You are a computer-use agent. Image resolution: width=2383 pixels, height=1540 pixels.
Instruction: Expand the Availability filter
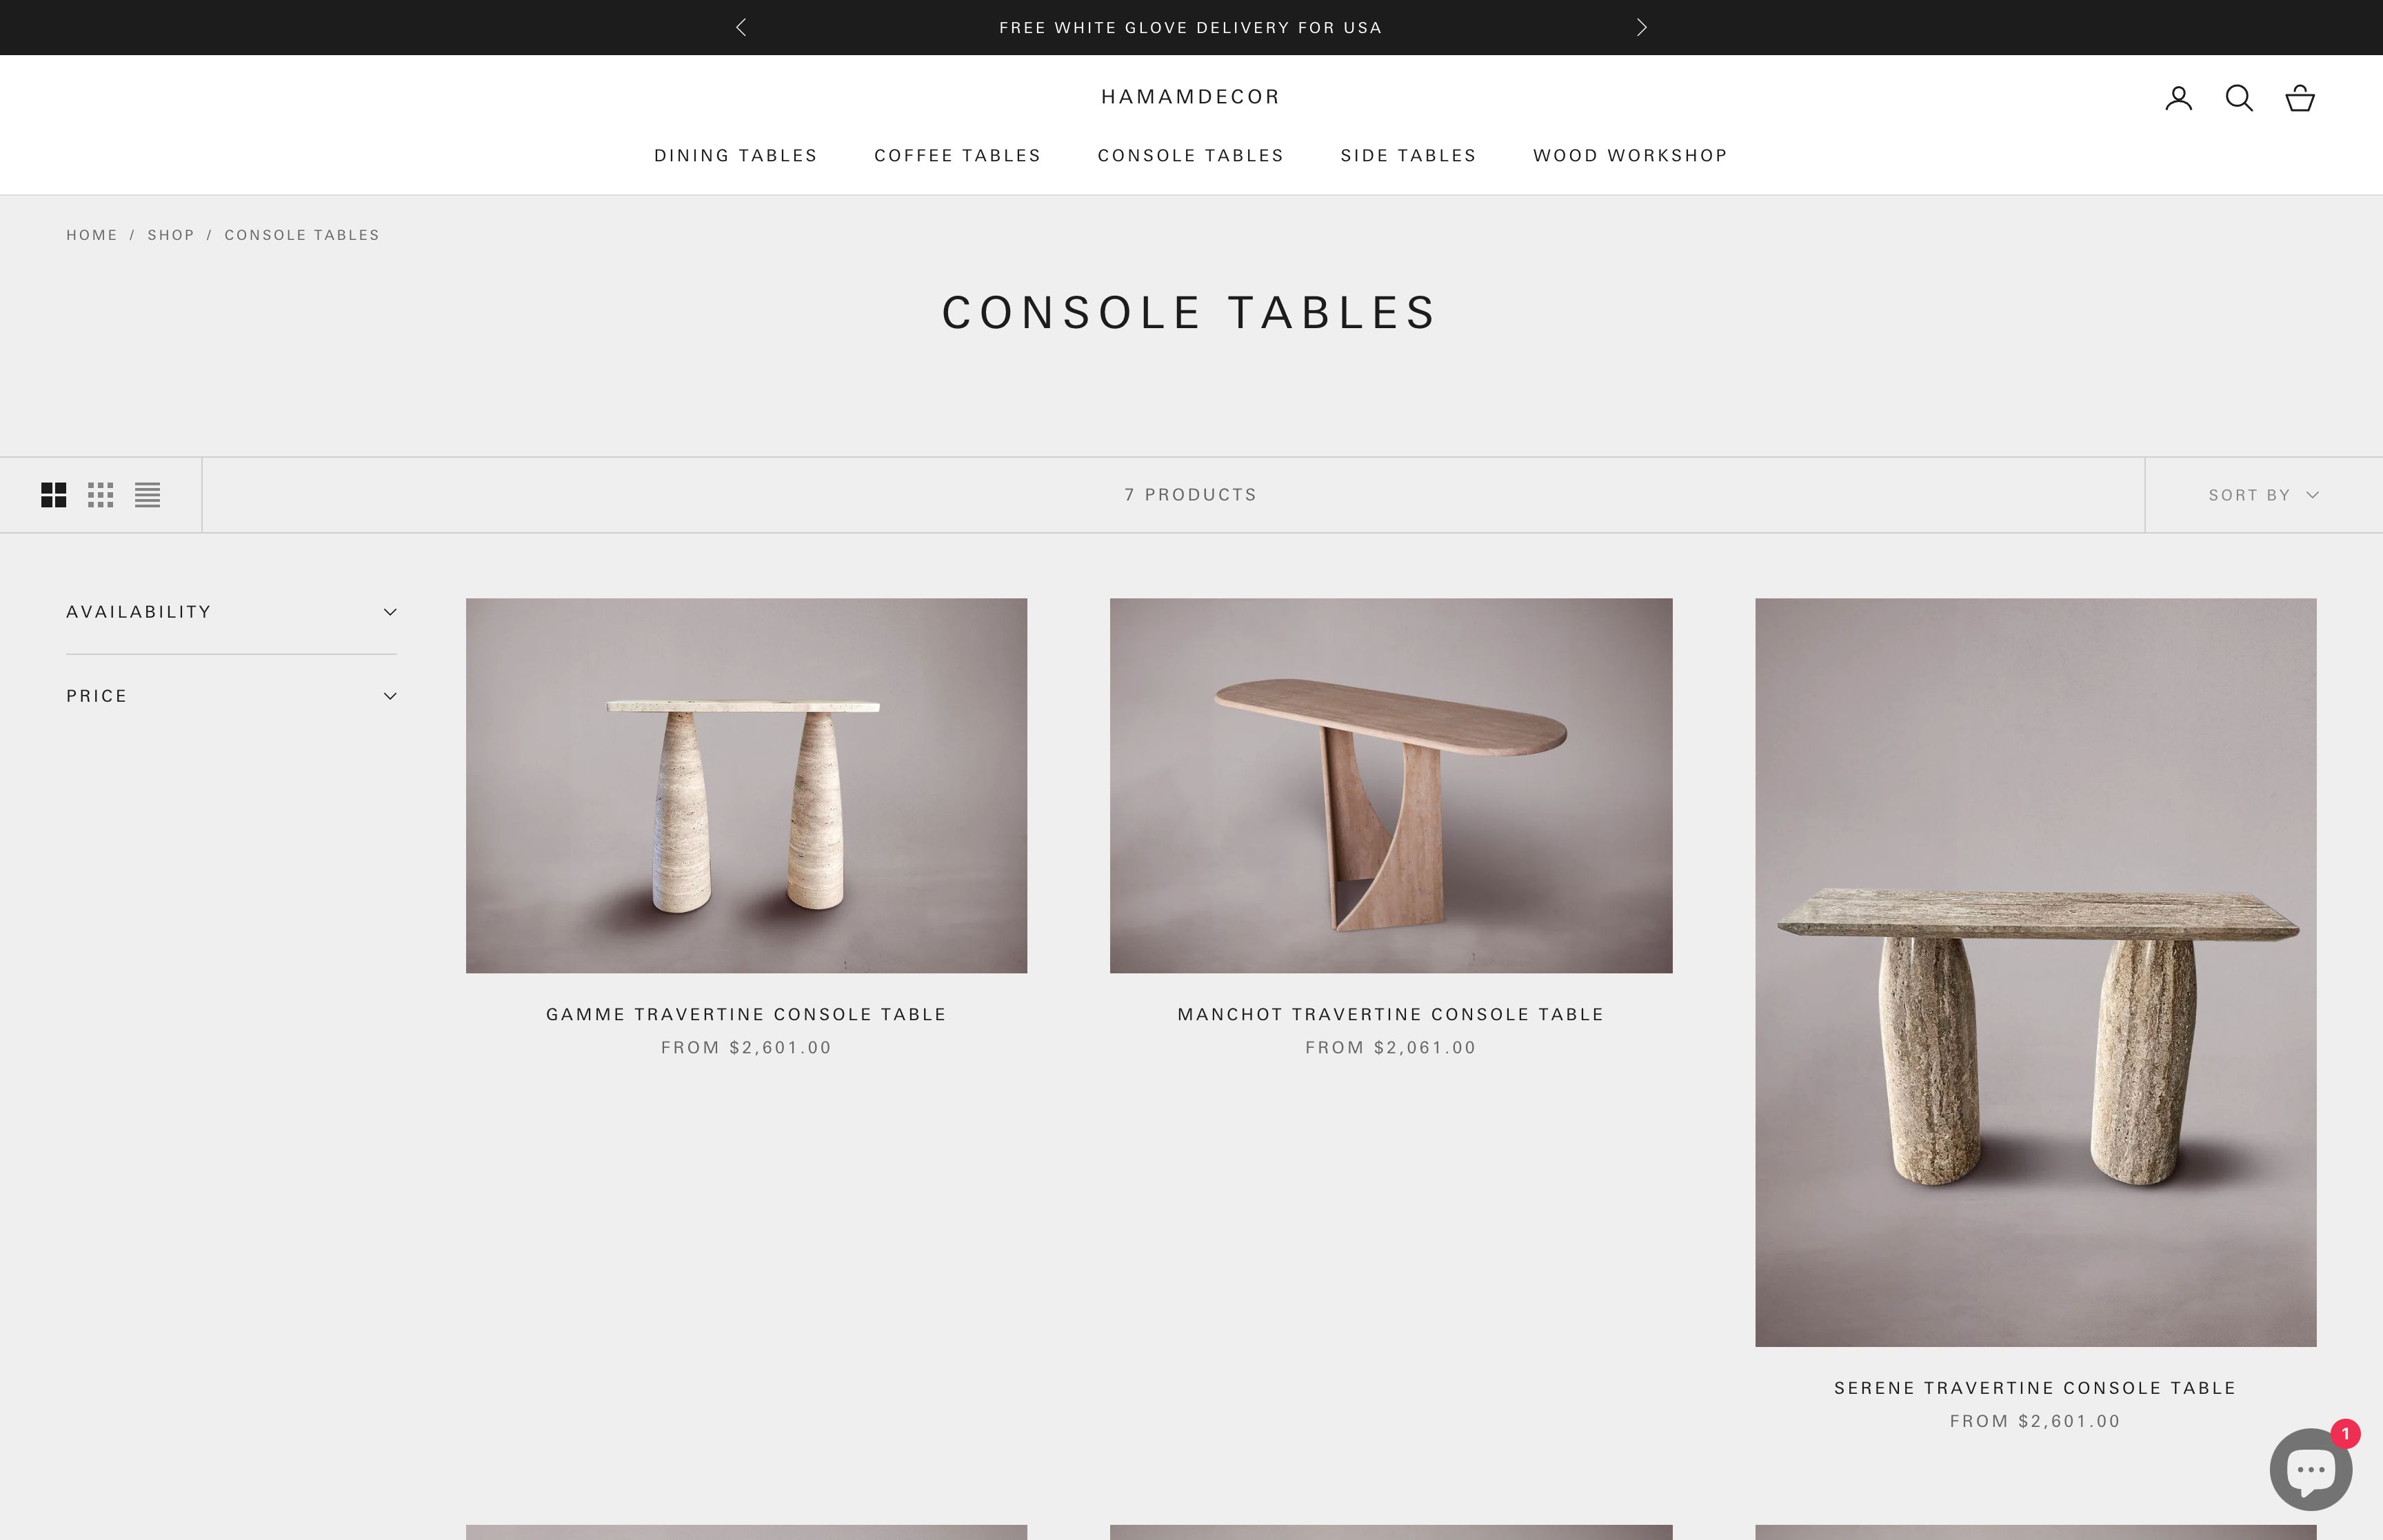pos(231,612)
